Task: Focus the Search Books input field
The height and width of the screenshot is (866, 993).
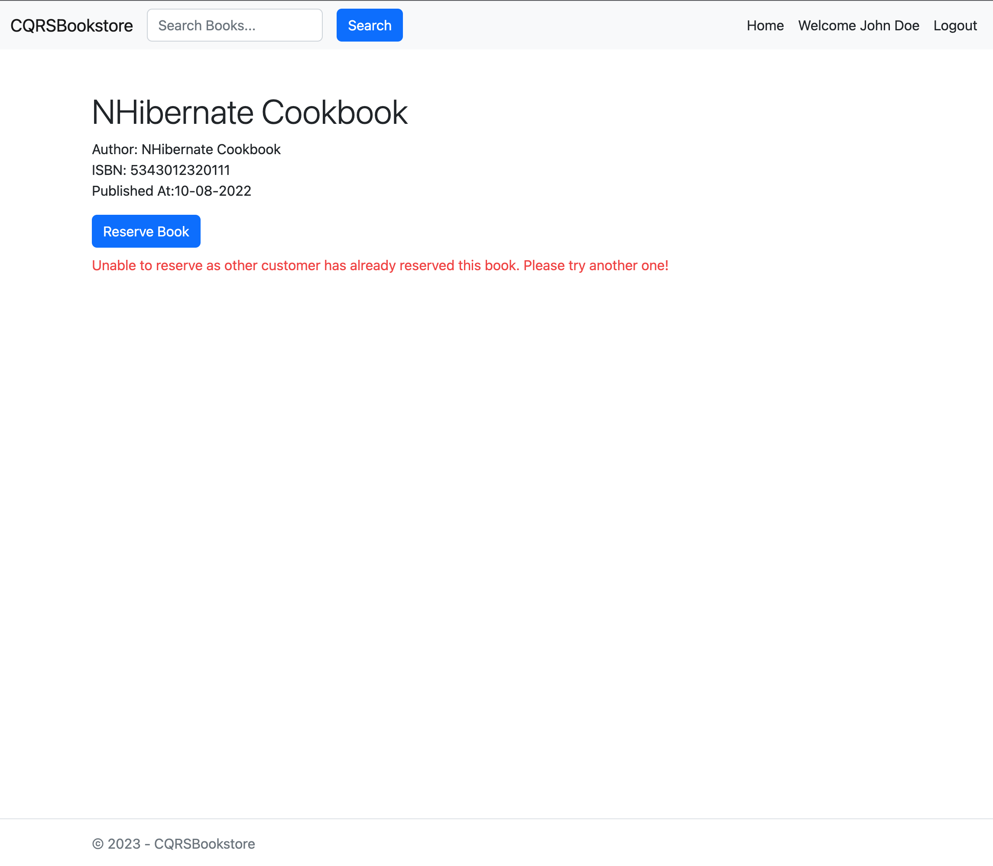Action: [x=234, y=26]
